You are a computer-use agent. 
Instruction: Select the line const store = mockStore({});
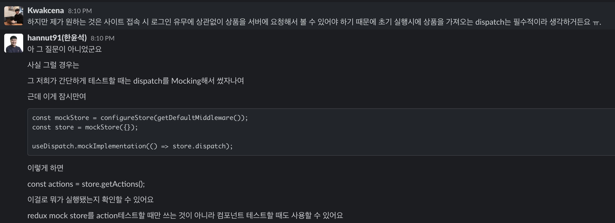pos(86,127)
